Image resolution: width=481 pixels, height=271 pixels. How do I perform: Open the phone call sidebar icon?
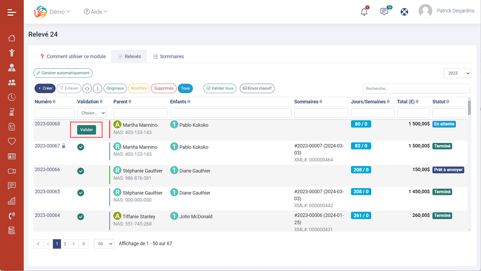point(12,215)
